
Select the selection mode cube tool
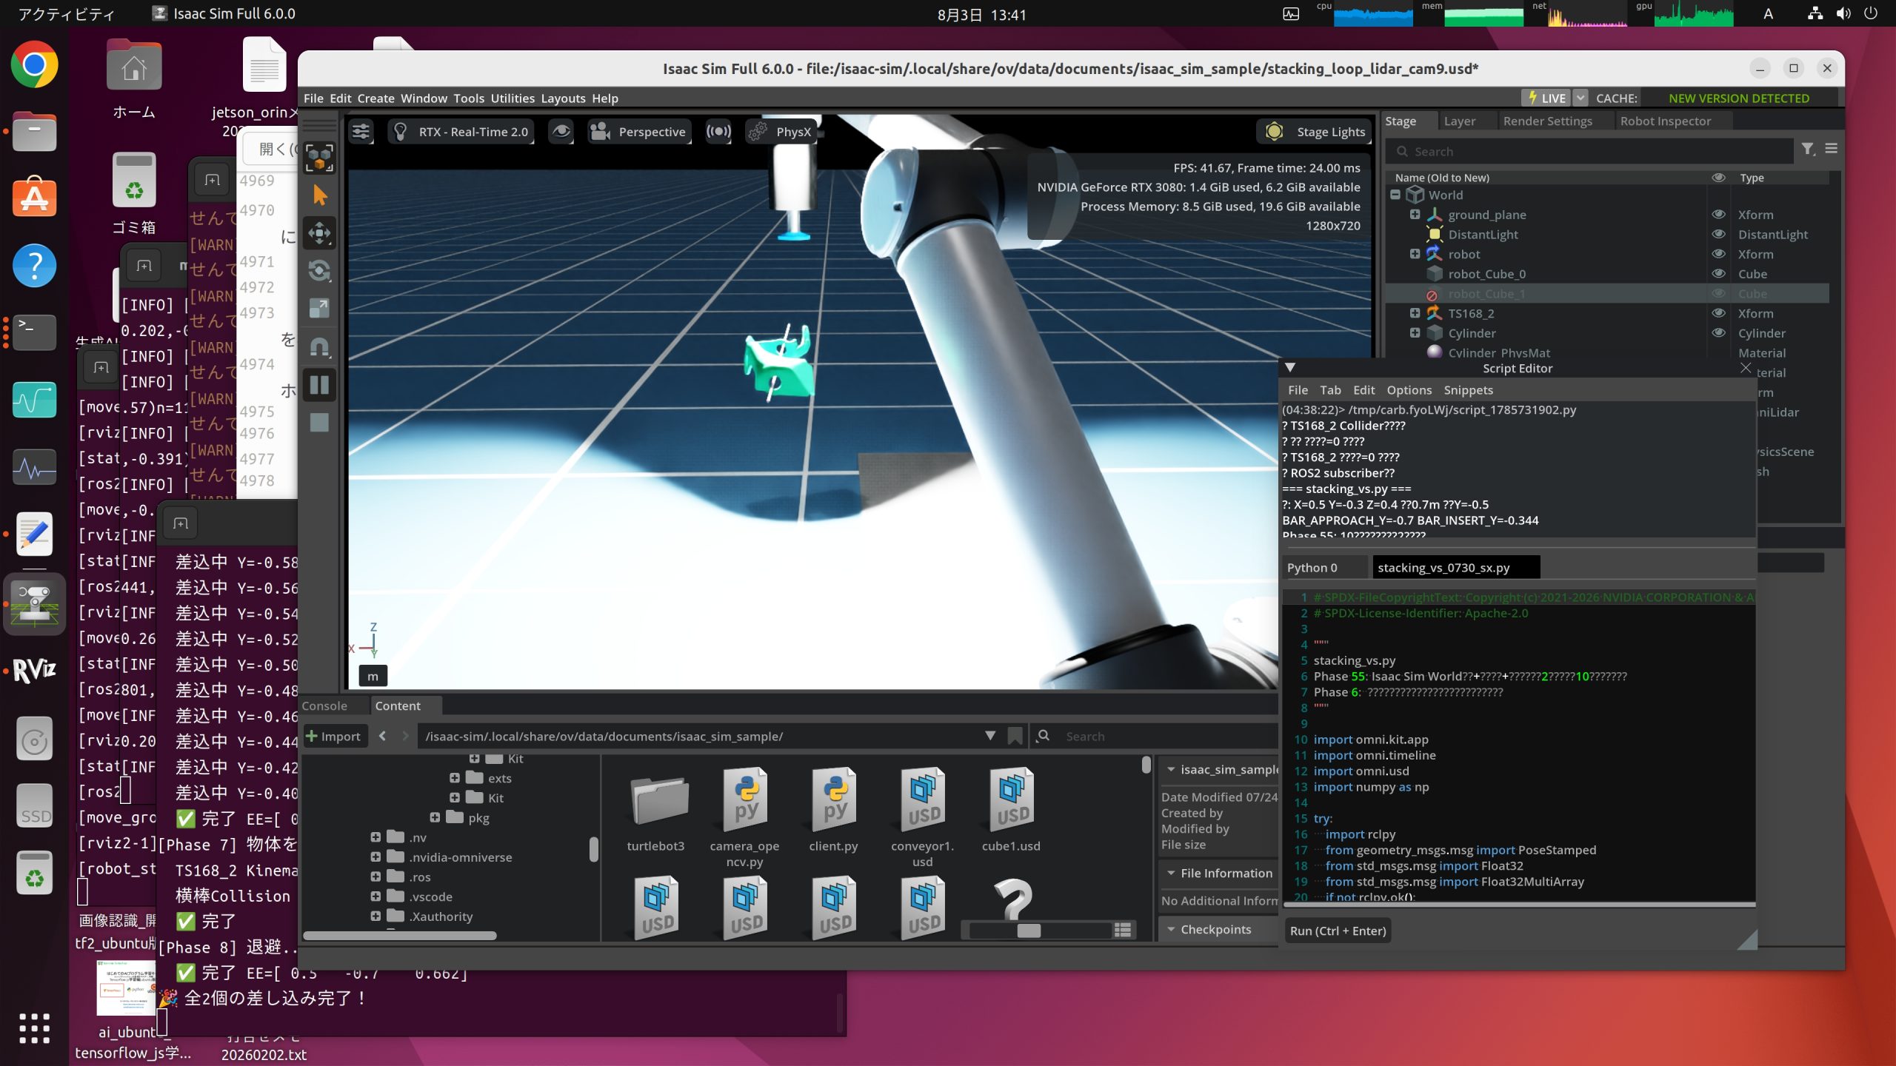coord(319,158)
